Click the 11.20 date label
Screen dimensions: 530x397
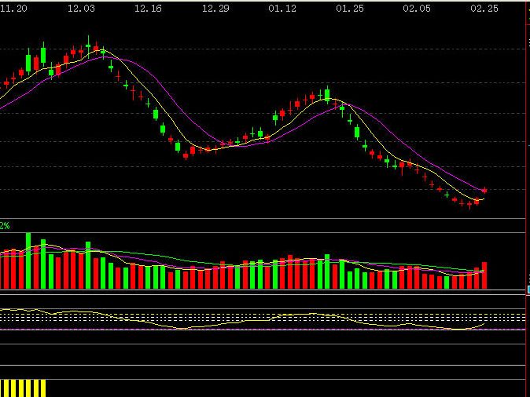(13, 8)
